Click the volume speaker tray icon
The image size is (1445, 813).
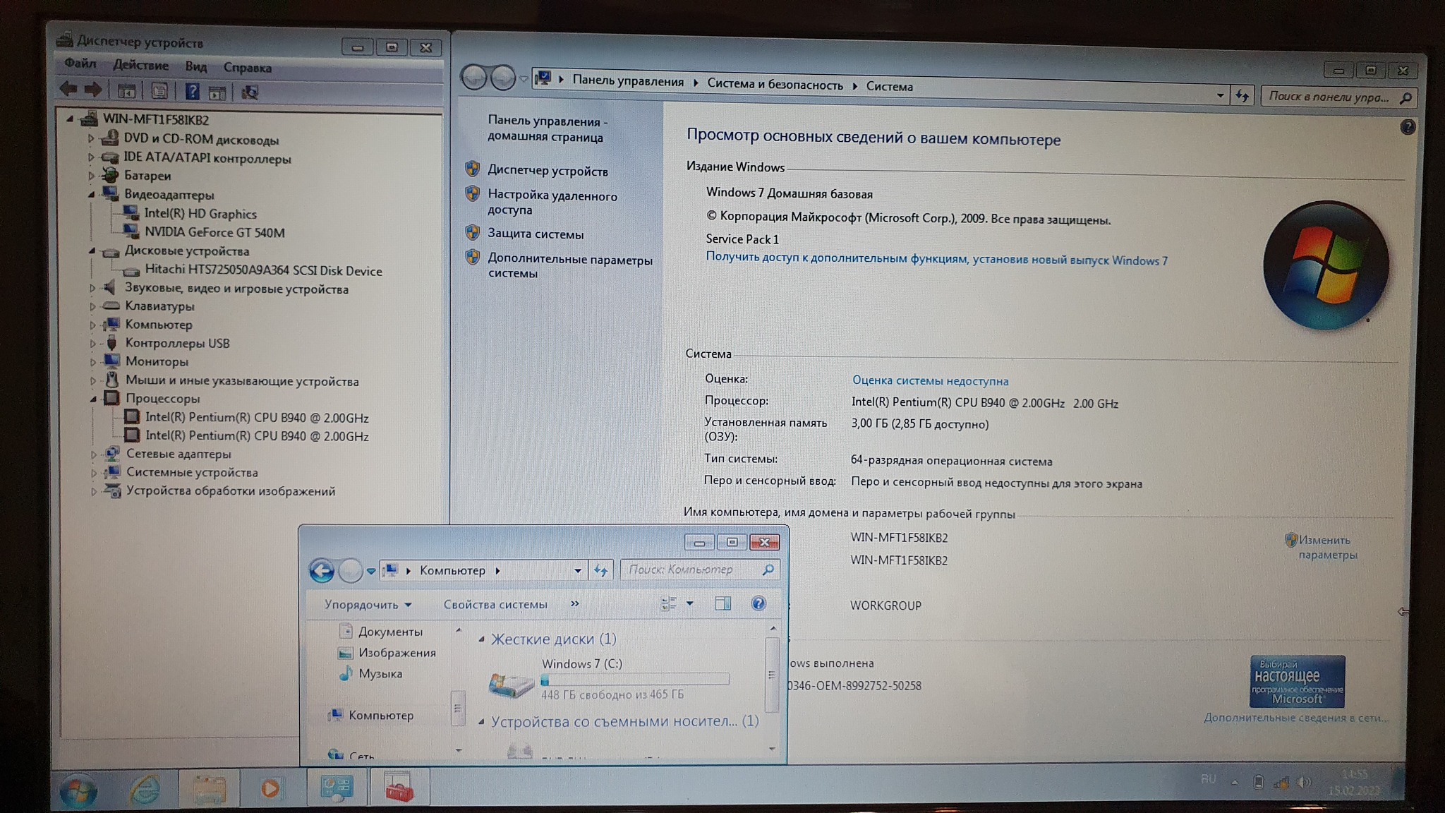click(1304, 782)
